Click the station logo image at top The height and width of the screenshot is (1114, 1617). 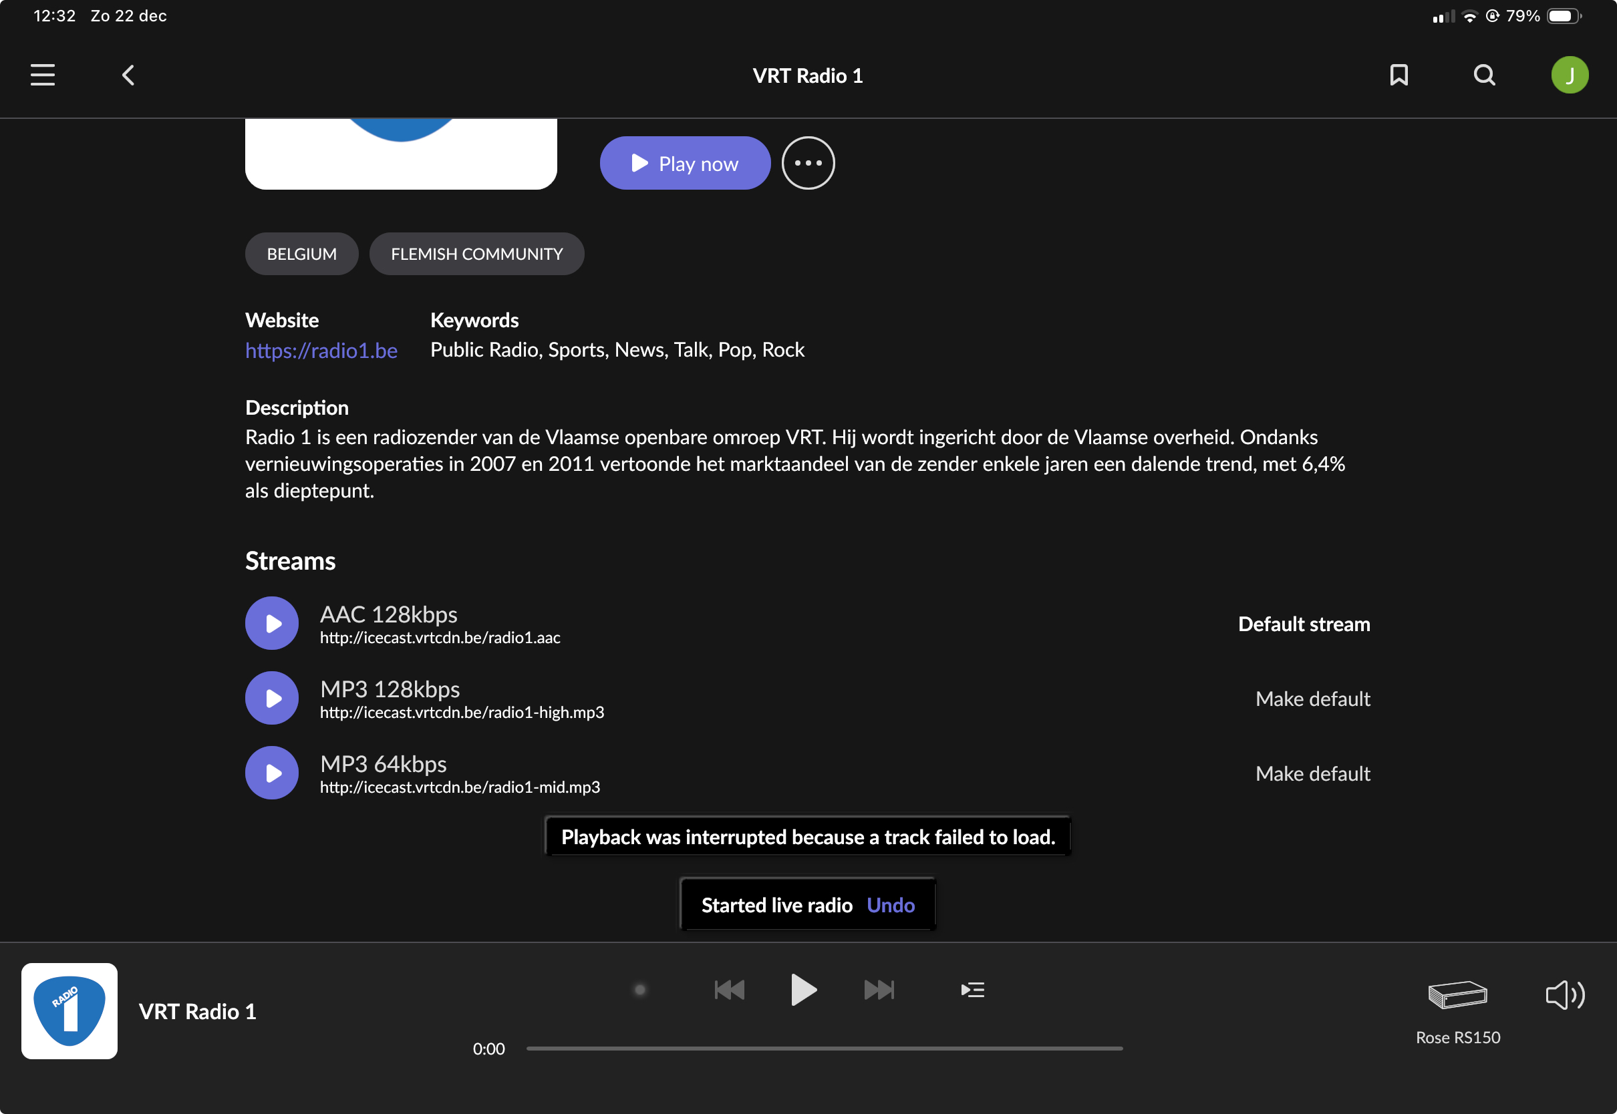point(401,154)
